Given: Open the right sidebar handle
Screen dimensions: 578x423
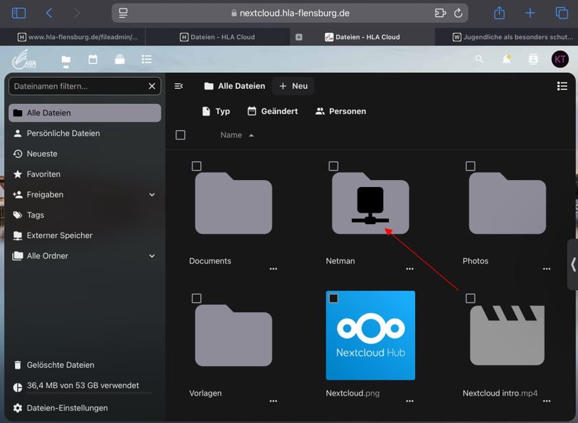Looking at the screenshot, I should point(573,264).
